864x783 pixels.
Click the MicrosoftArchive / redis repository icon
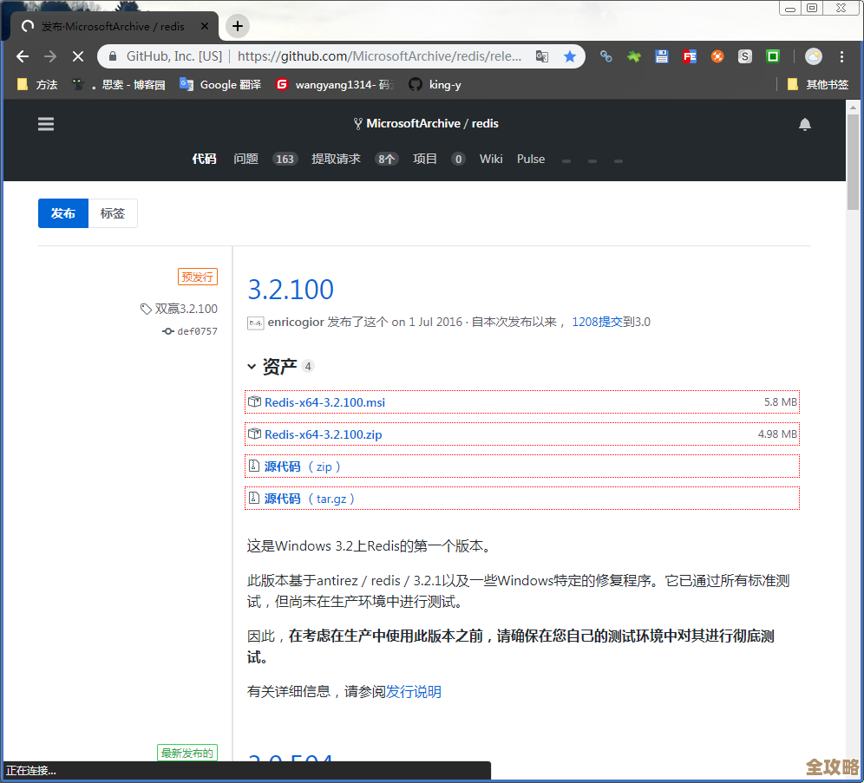click(x=357, y=123)
